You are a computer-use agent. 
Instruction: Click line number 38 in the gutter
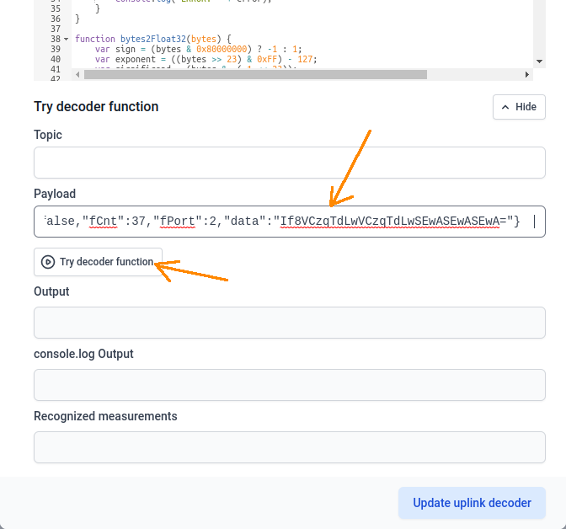[x=55, y=40]
